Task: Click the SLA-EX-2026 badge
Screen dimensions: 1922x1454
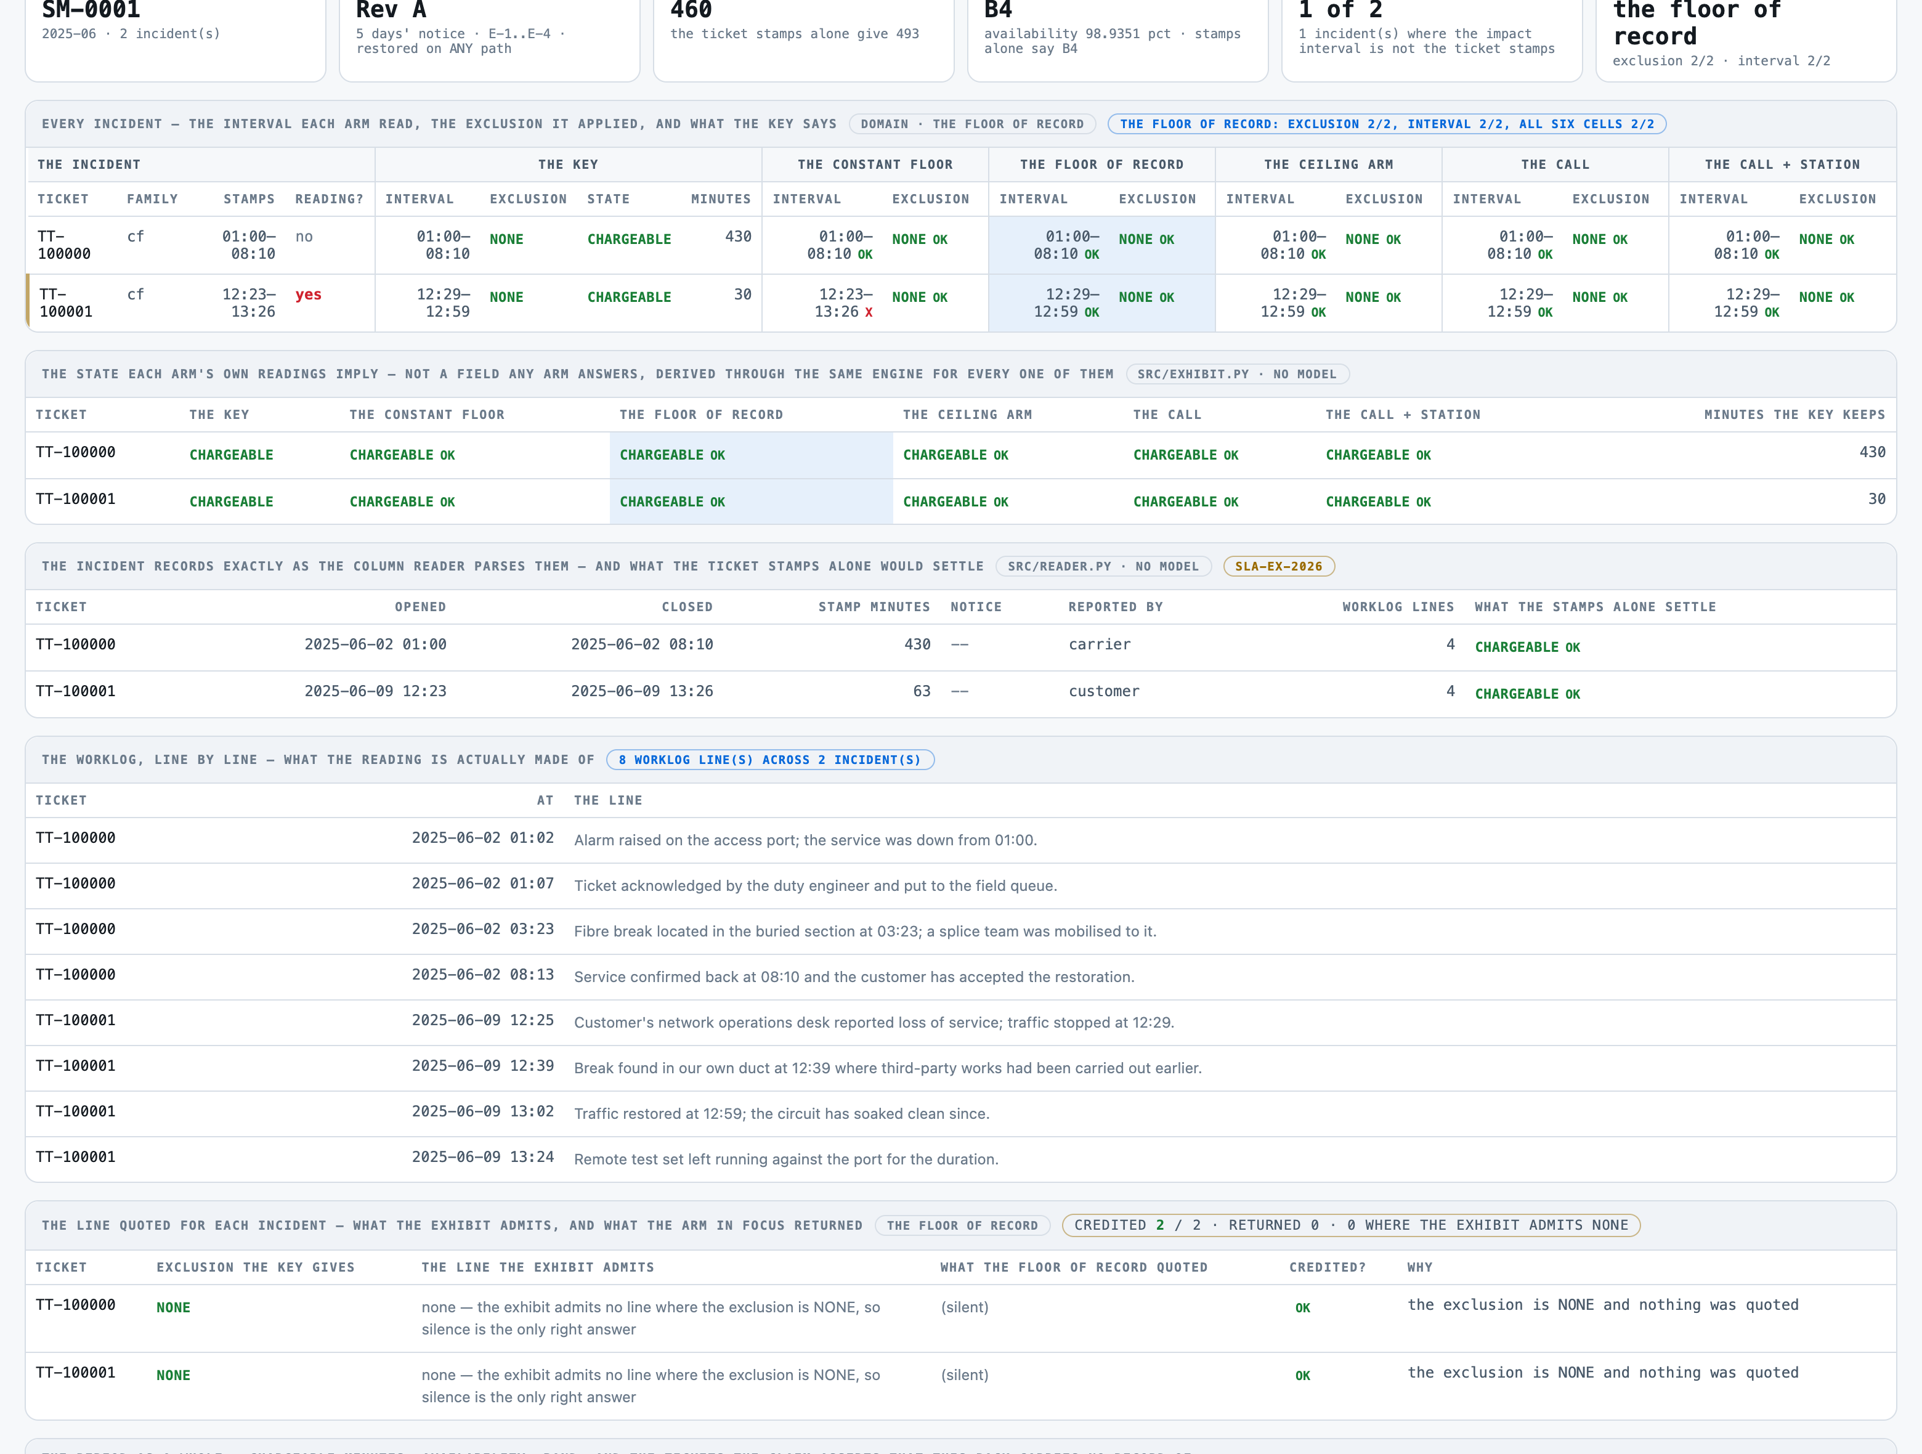Action: click(1278, 566)
